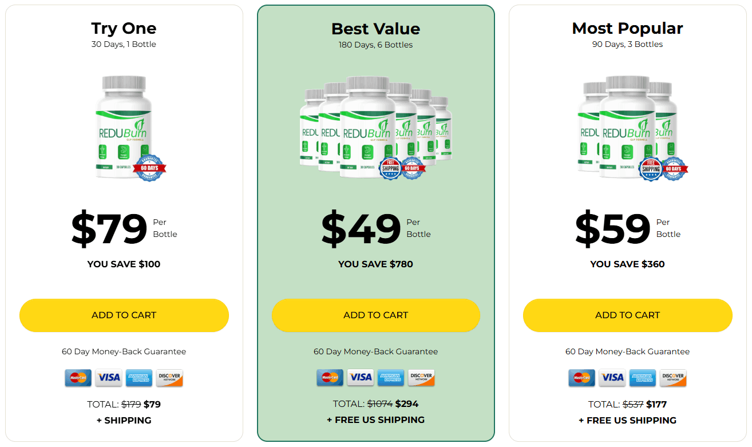Click the Free Shipping badge on six-bottle image
752x447 pixels.
390,168
